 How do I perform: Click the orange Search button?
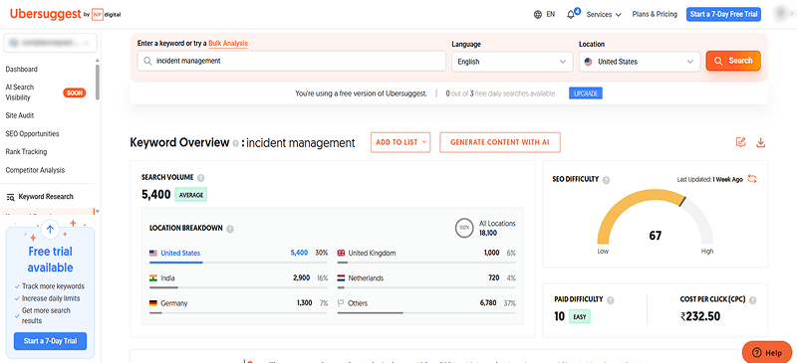tap(733, 61)
